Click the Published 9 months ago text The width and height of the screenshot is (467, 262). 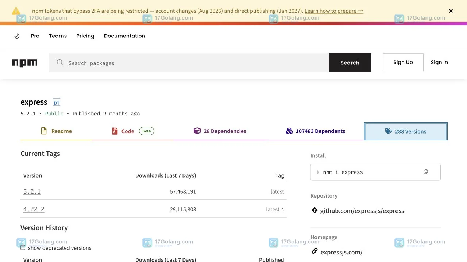(x=106, y=114)
